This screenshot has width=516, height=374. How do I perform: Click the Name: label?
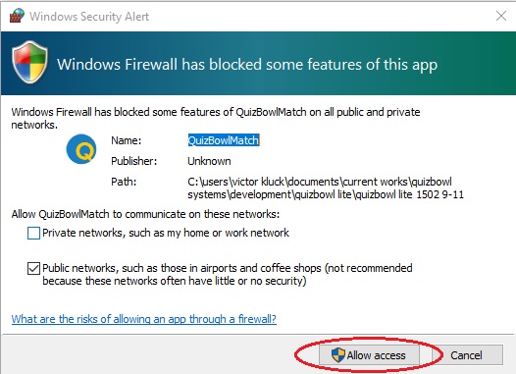click(127, 140)
